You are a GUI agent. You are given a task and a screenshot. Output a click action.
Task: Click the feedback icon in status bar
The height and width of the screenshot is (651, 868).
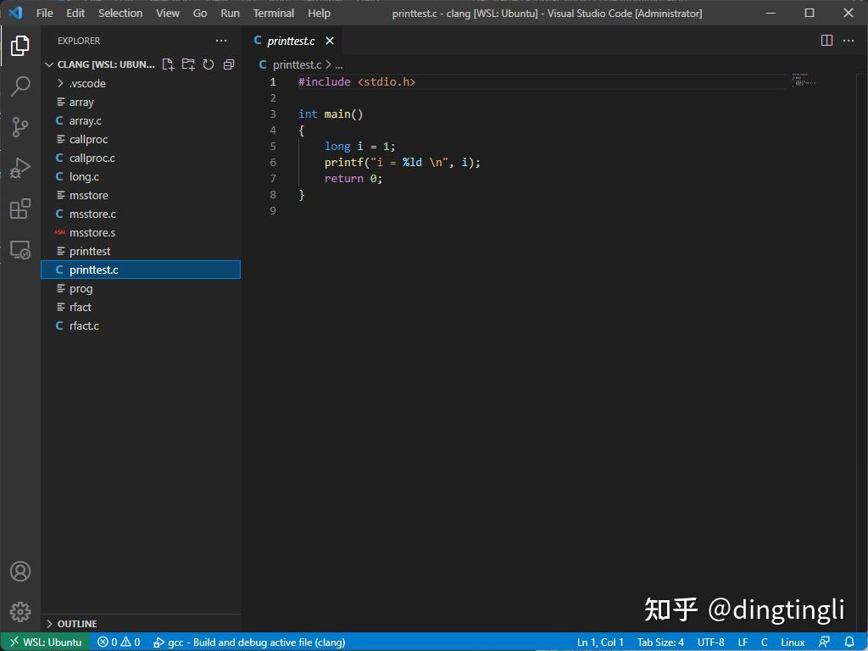pyautogui.click(x=824, y=643)
